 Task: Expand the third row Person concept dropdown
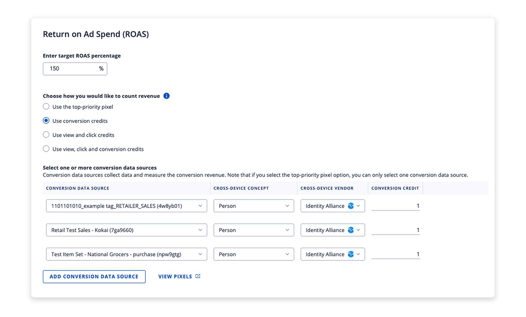point(254,254)
